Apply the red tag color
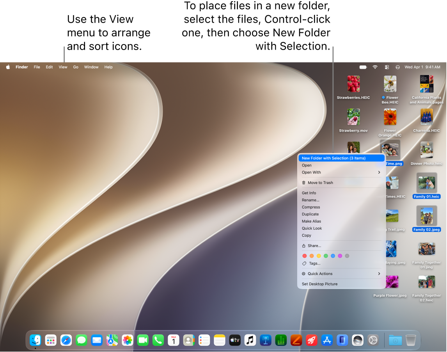The image size is (447, 352). point(305,256)
